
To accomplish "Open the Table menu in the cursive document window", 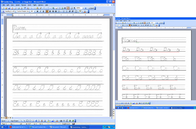I will pos(35,5).
